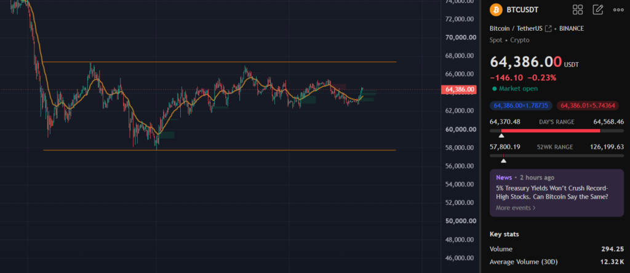Click the BTCUSDT symbol title

[x=523, y=10]
